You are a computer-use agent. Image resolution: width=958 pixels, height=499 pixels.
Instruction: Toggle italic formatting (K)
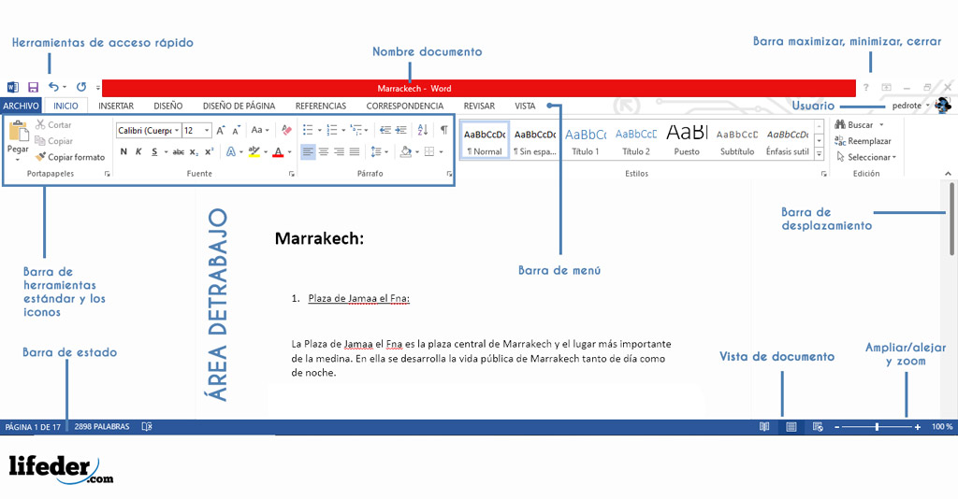point(138,151)
